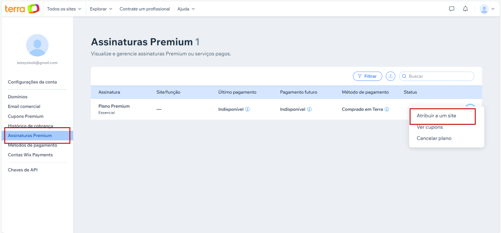The height and width of the screenshot is (233, 501).
Task: Select Atribuir a um site option
Action: (436, 116)
